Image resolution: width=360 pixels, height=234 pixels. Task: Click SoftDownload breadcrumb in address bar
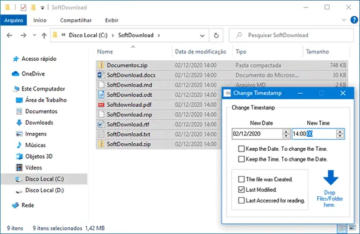[x=136, y=35]
